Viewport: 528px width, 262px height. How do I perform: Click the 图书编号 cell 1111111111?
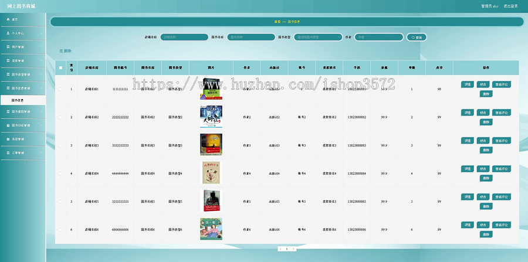(120, 89)
